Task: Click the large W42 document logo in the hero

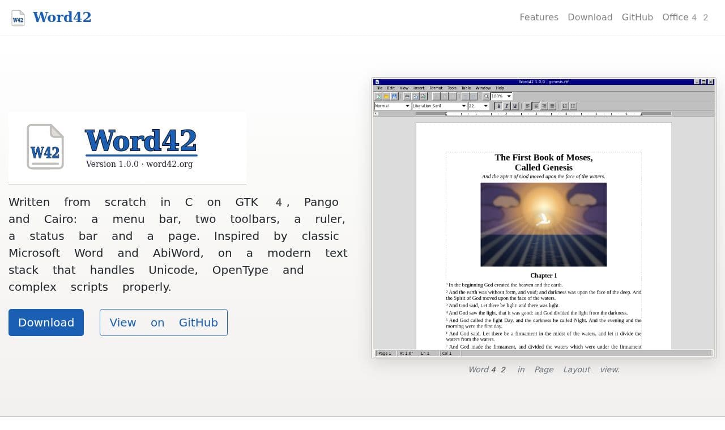Action: [x=45, y=147]
